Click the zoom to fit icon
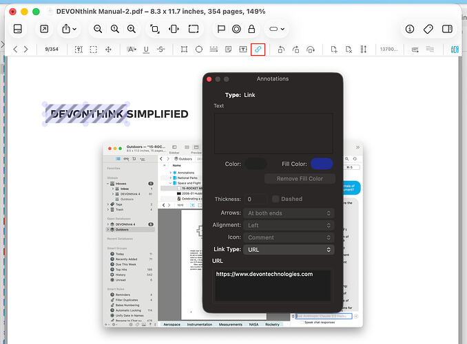This screenshot has height=344, width=467. 154,29
